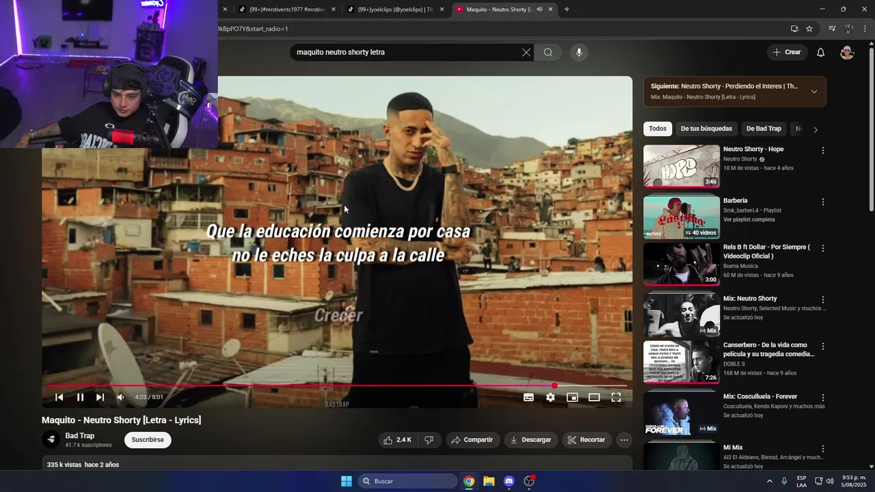This screenshot has height=492, width=875.
Task: Toggle theater mode view
Action: [x=594, y=397]
